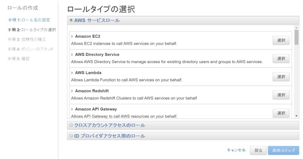
Task: Click 'Allows API Gateway to call AWS resources' description
Action: coord(124,116)
